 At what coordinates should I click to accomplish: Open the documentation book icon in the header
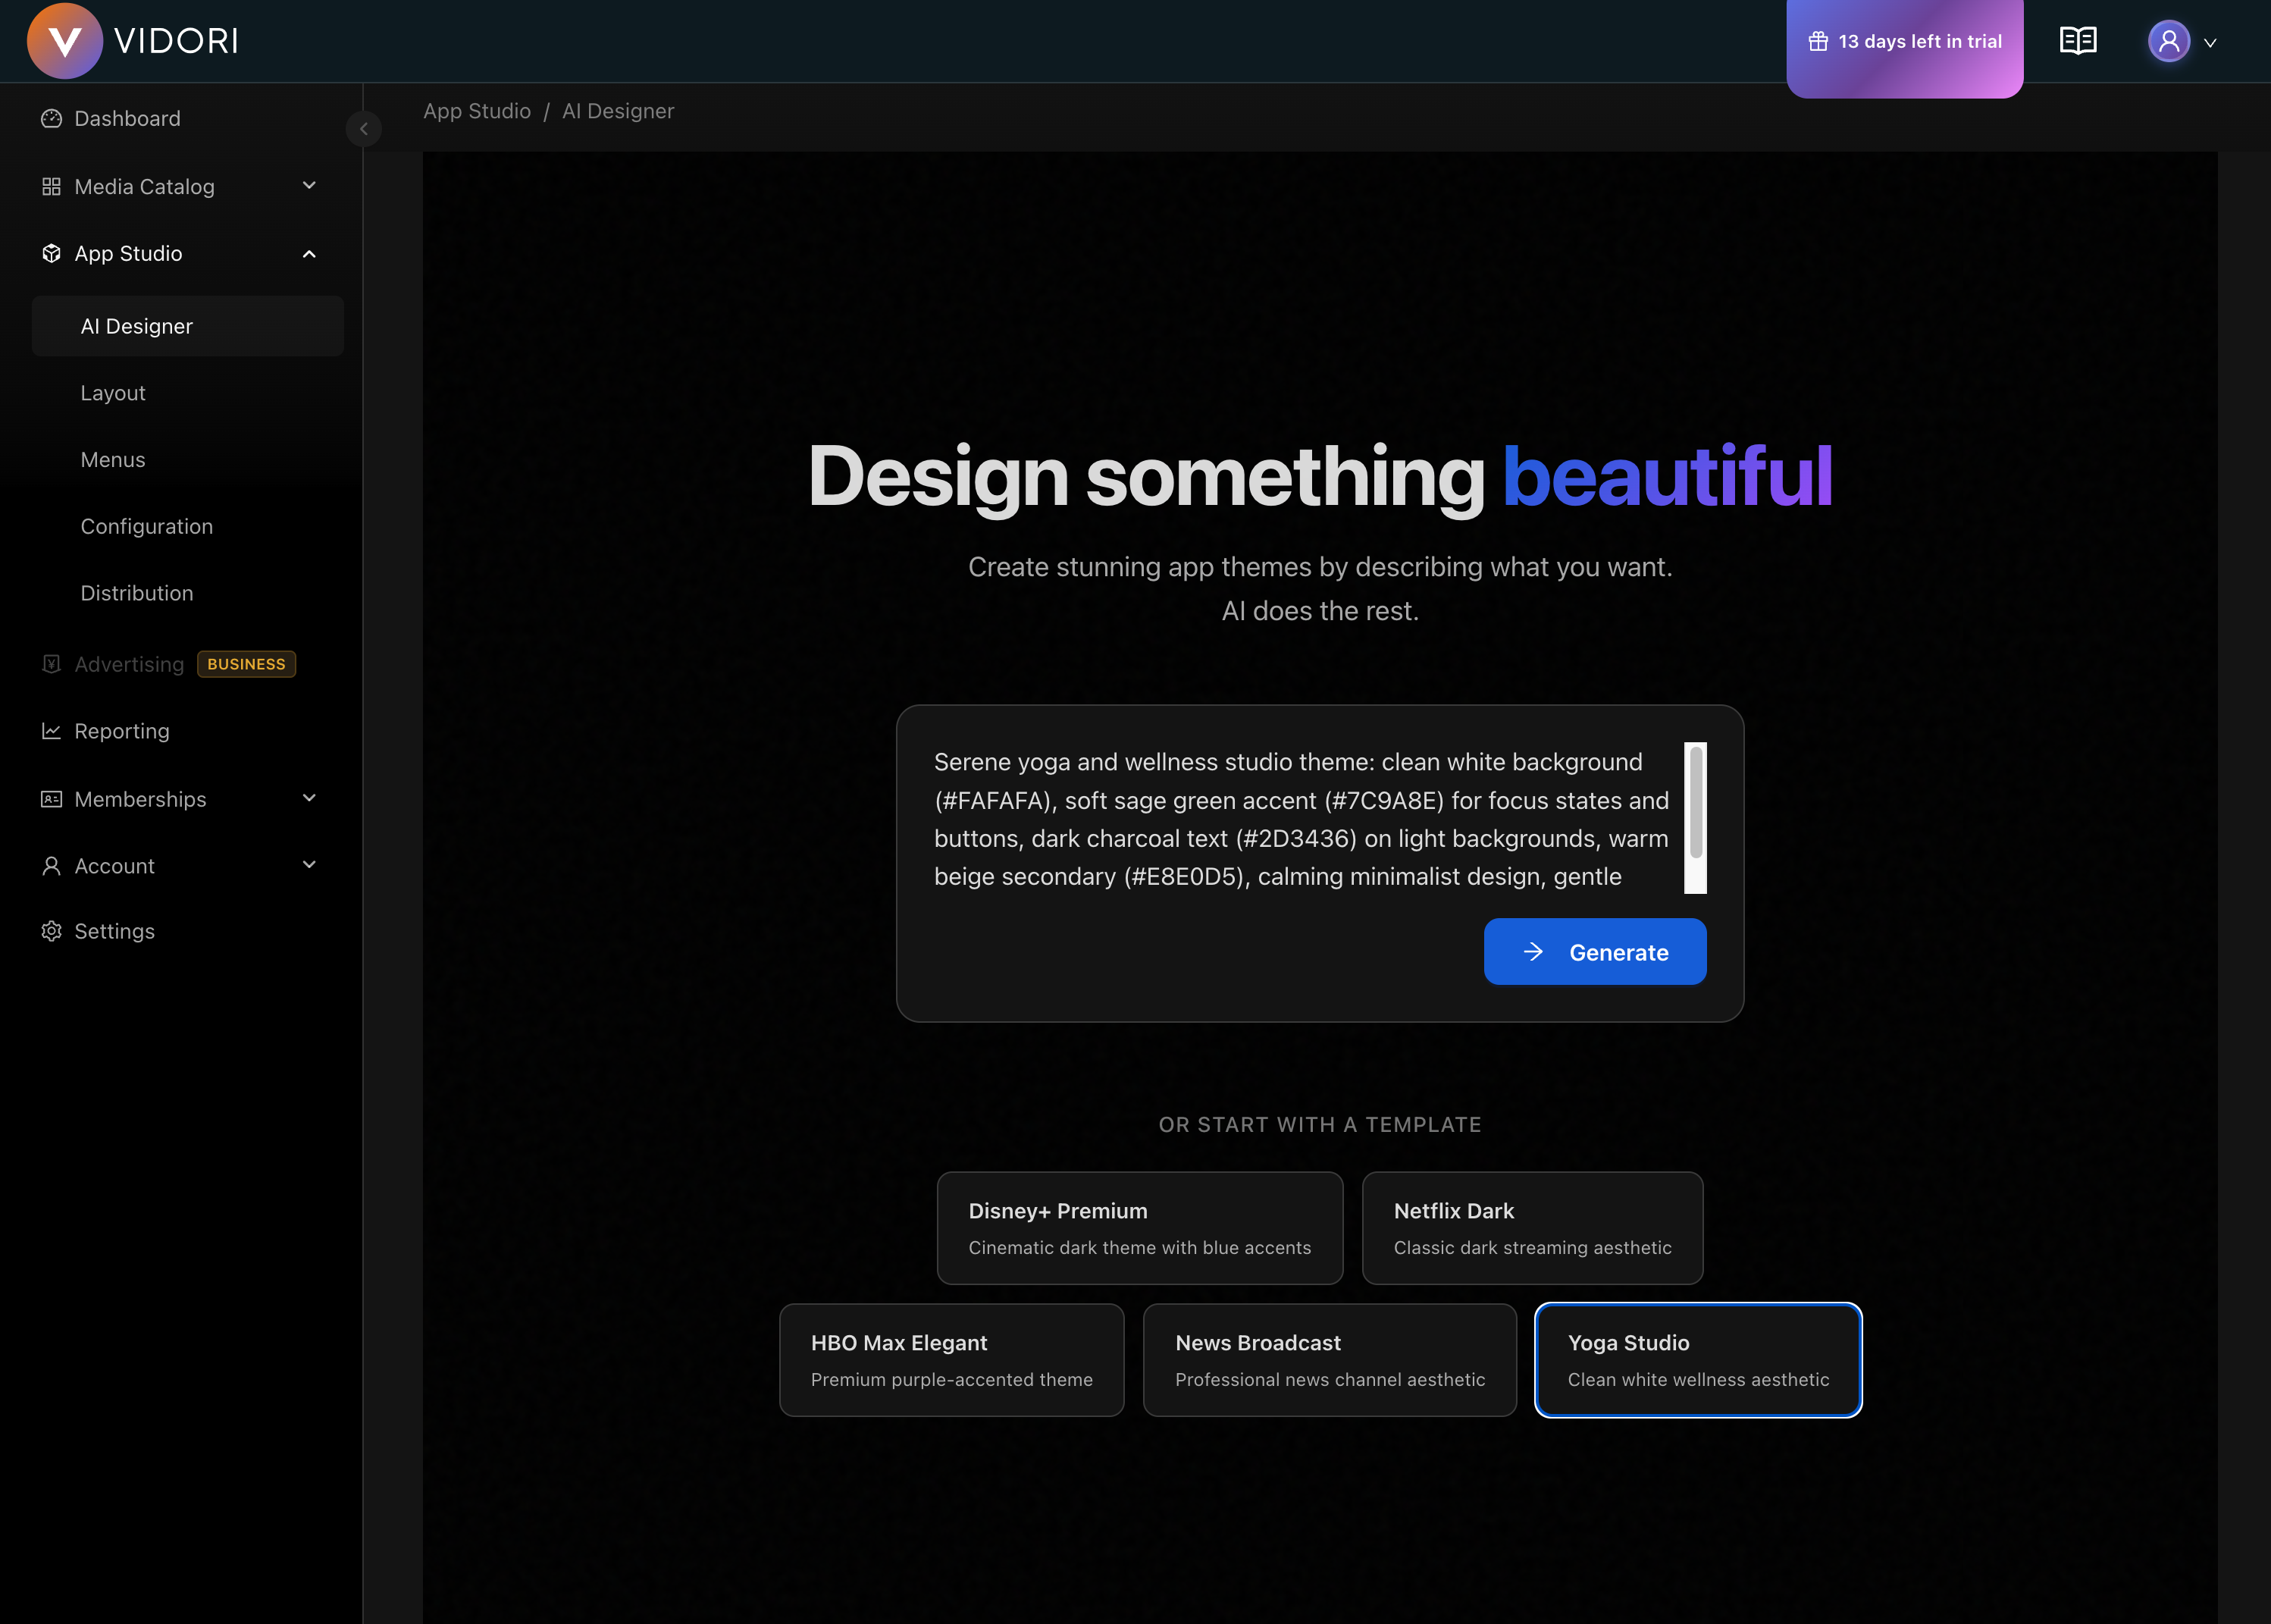click(x=2078, y=40)
